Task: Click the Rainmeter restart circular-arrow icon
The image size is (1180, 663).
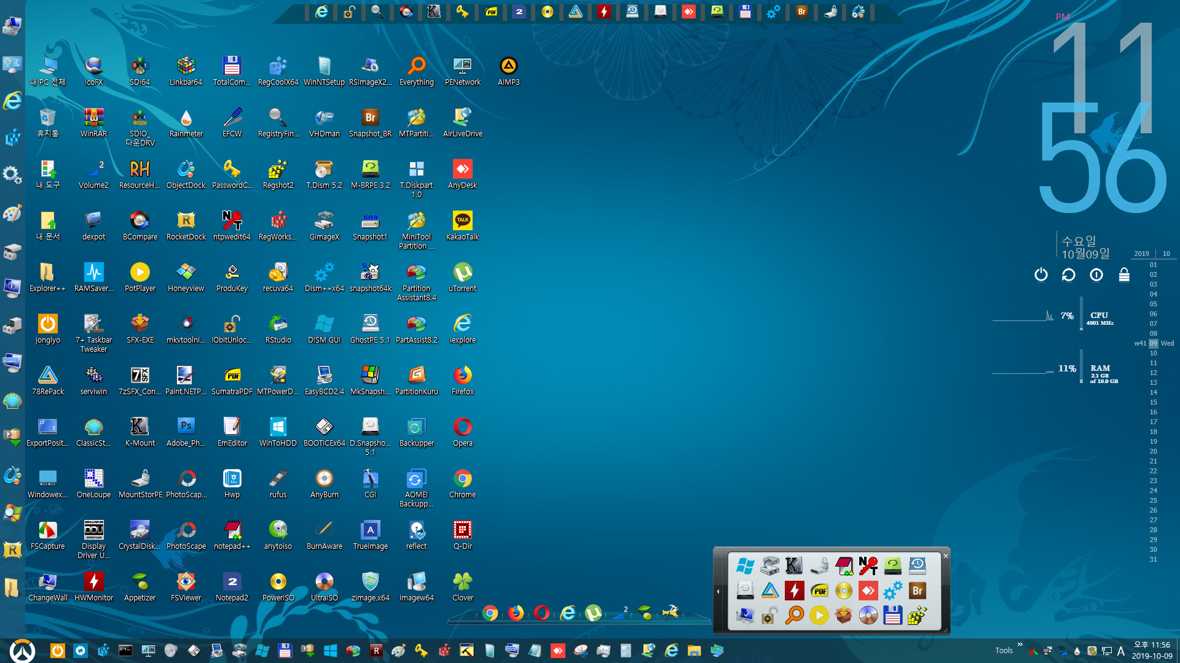Action: pyautogui.click(x=1068, y=274)
